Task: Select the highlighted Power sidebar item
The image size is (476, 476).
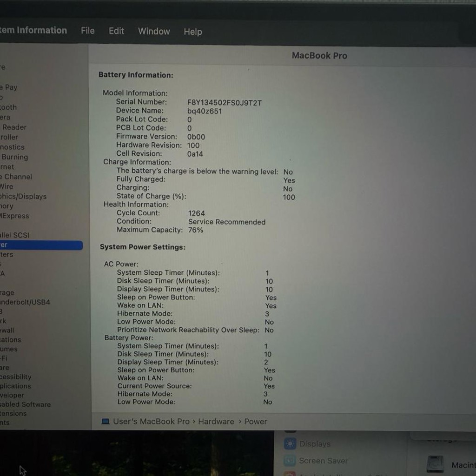Action: coord(41,245)
